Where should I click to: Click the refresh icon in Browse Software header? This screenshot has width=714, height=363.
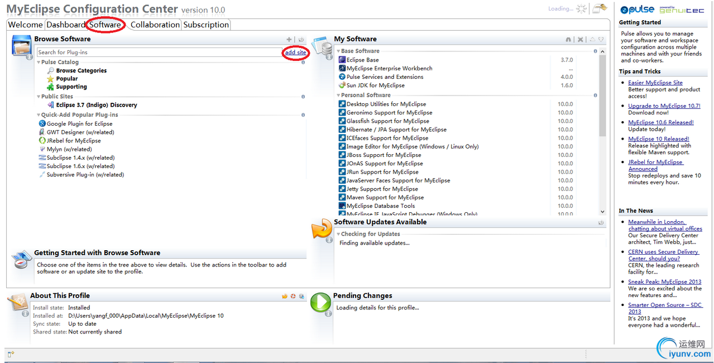click(301, 39)
